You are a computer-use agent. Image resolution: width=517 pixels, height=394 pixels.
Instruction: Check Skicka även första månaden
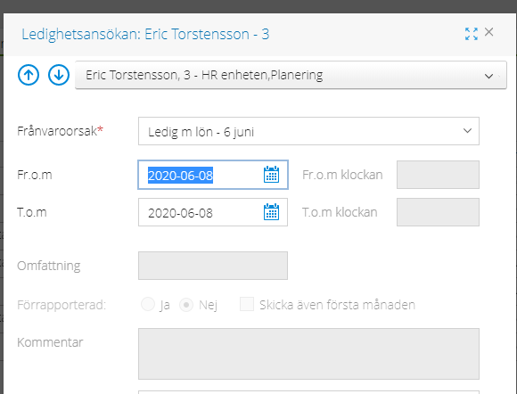[x=247, y=304]
